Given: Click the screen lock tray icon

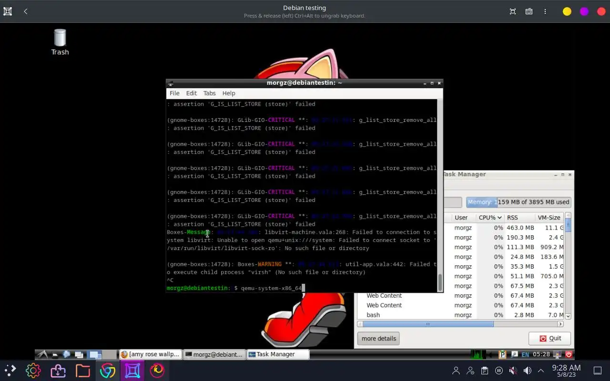Looking at the screenshot, I should coord(557,354).
